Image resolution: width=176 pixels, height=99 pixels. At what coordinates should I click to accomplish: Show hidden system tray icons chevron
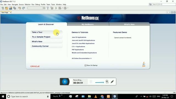pos(141,97)
